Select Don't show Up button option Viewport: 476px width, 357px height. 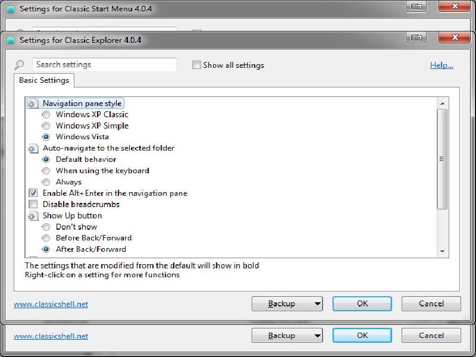(46, 227)
